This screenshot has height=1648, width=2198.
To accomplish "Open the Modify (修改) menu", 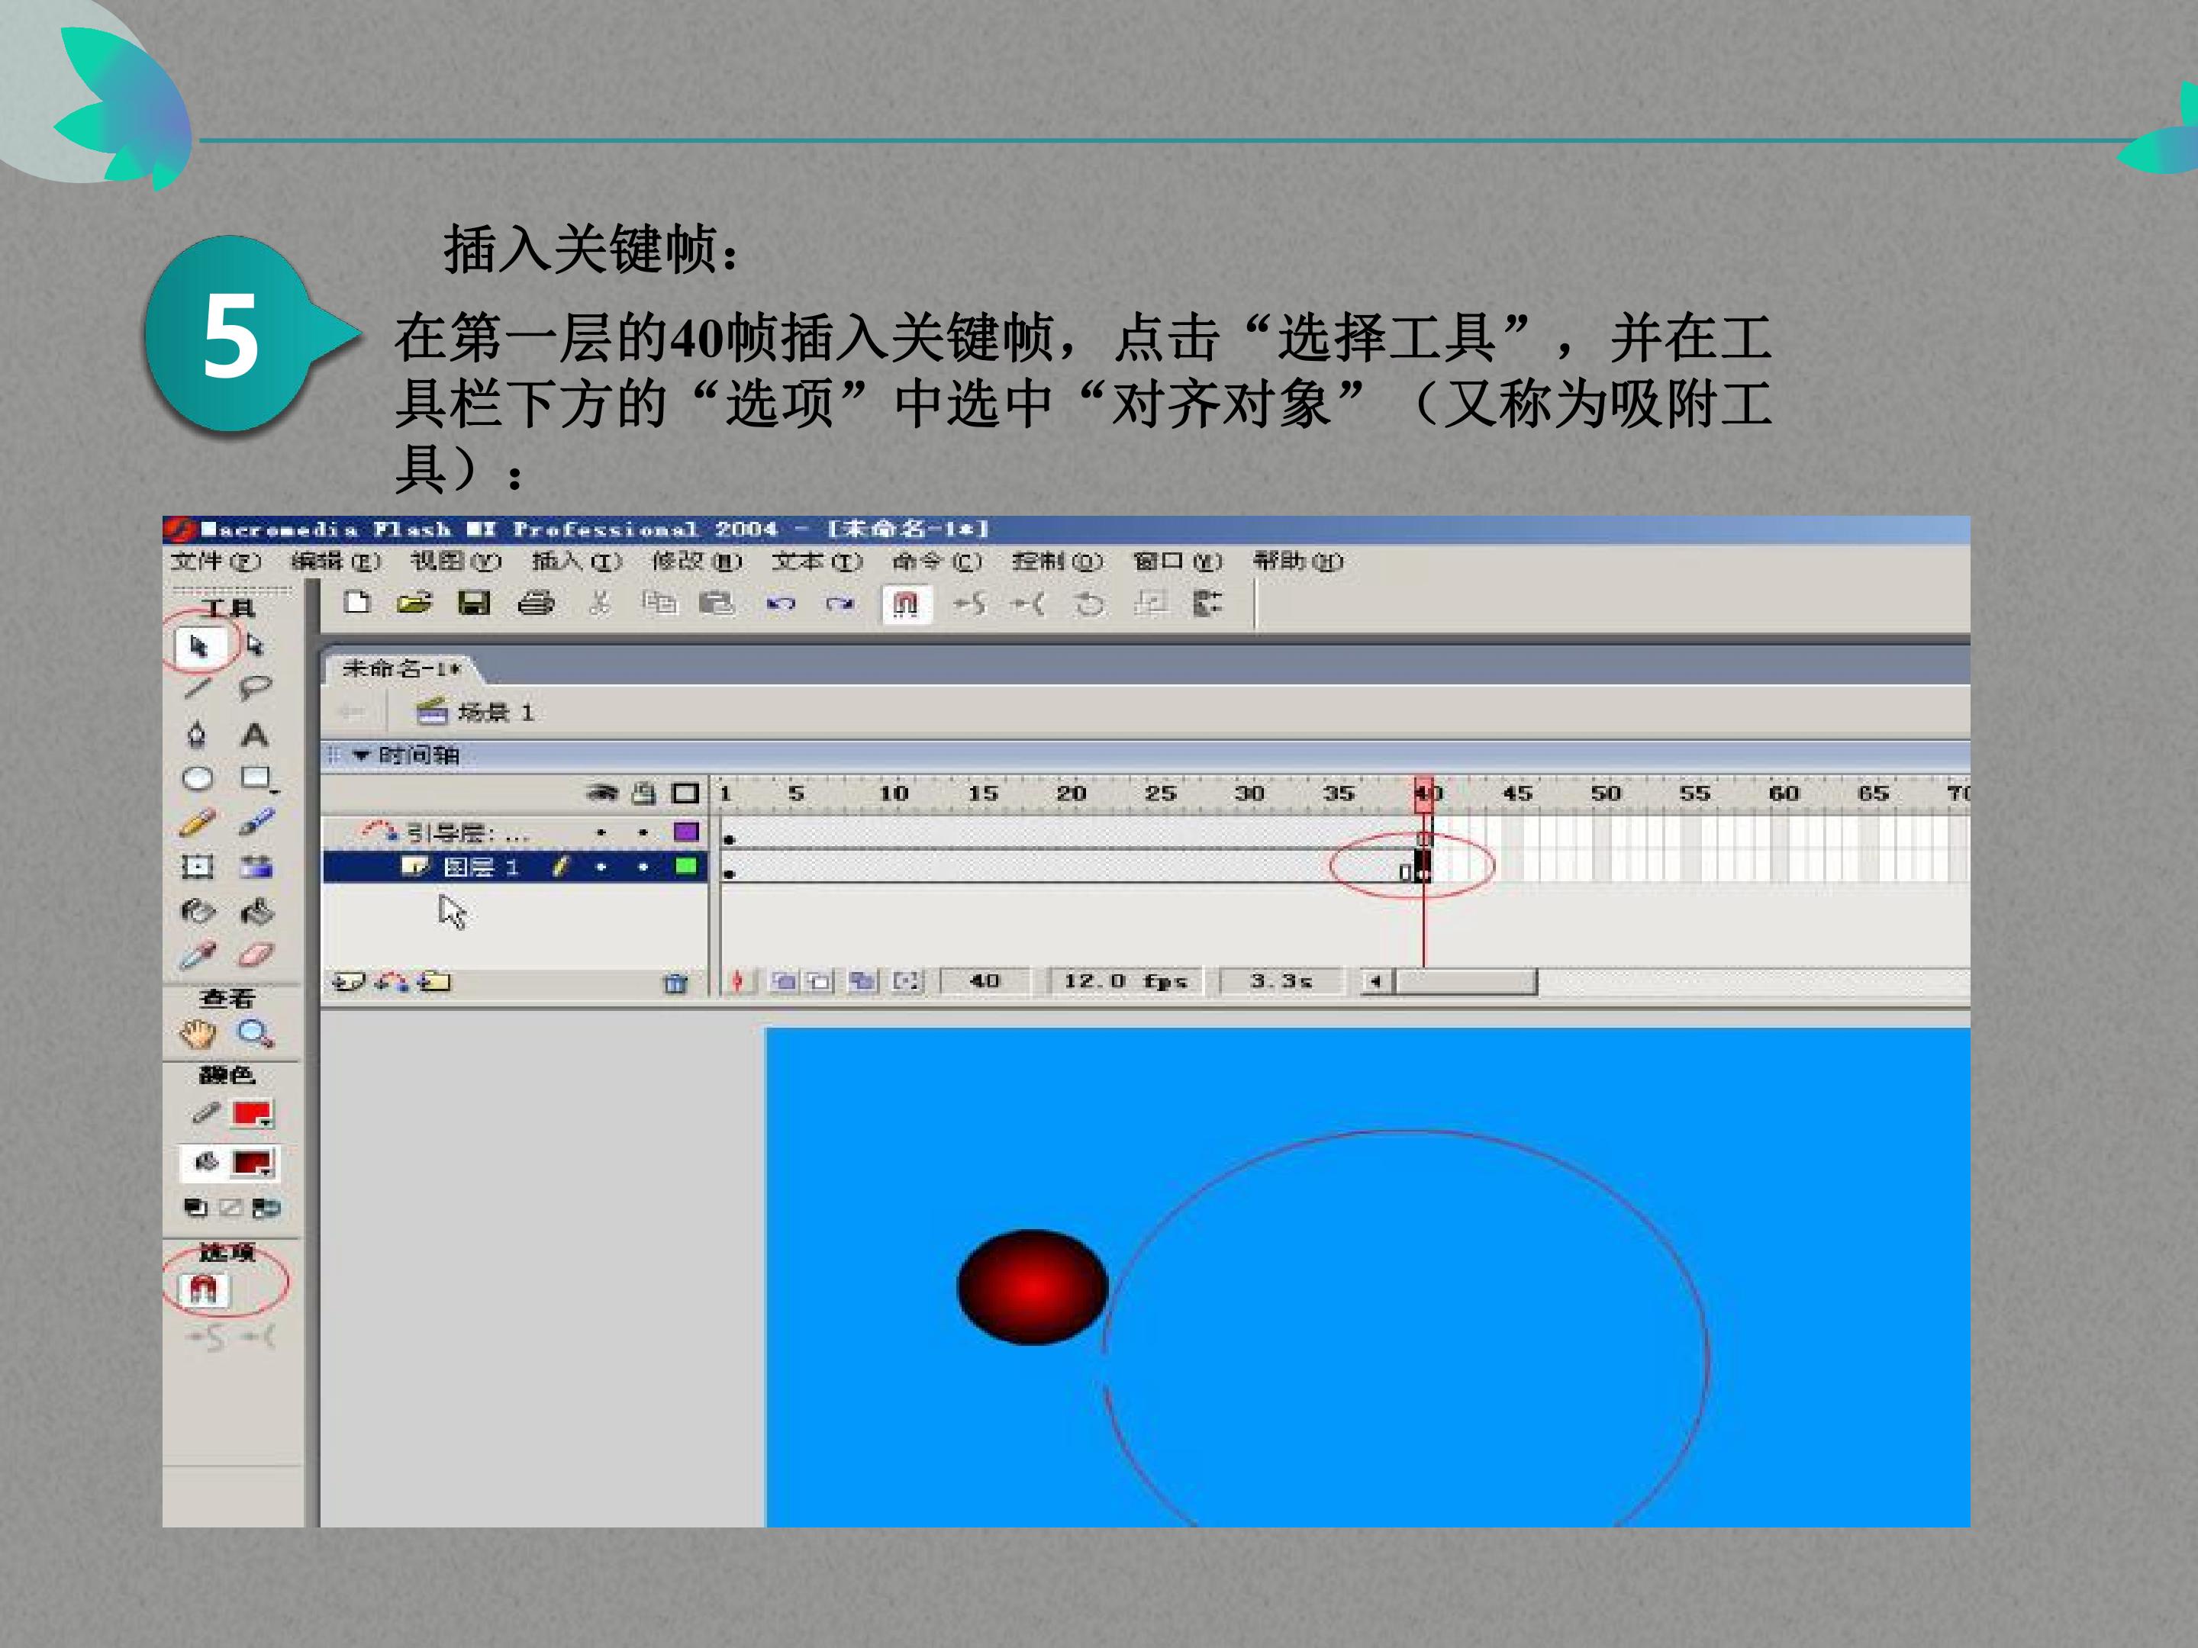I will [697, 562].
